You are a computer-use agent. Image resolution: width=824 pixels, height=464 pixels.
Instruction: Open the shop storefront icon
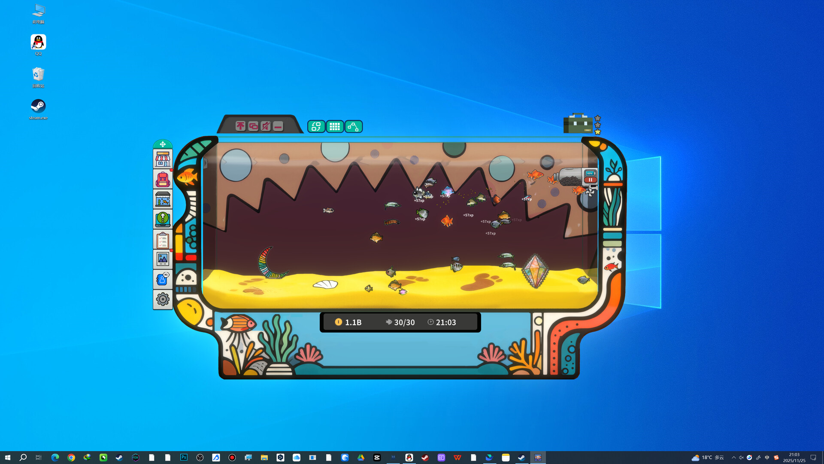pyautogui.click(x=163, y=159)
